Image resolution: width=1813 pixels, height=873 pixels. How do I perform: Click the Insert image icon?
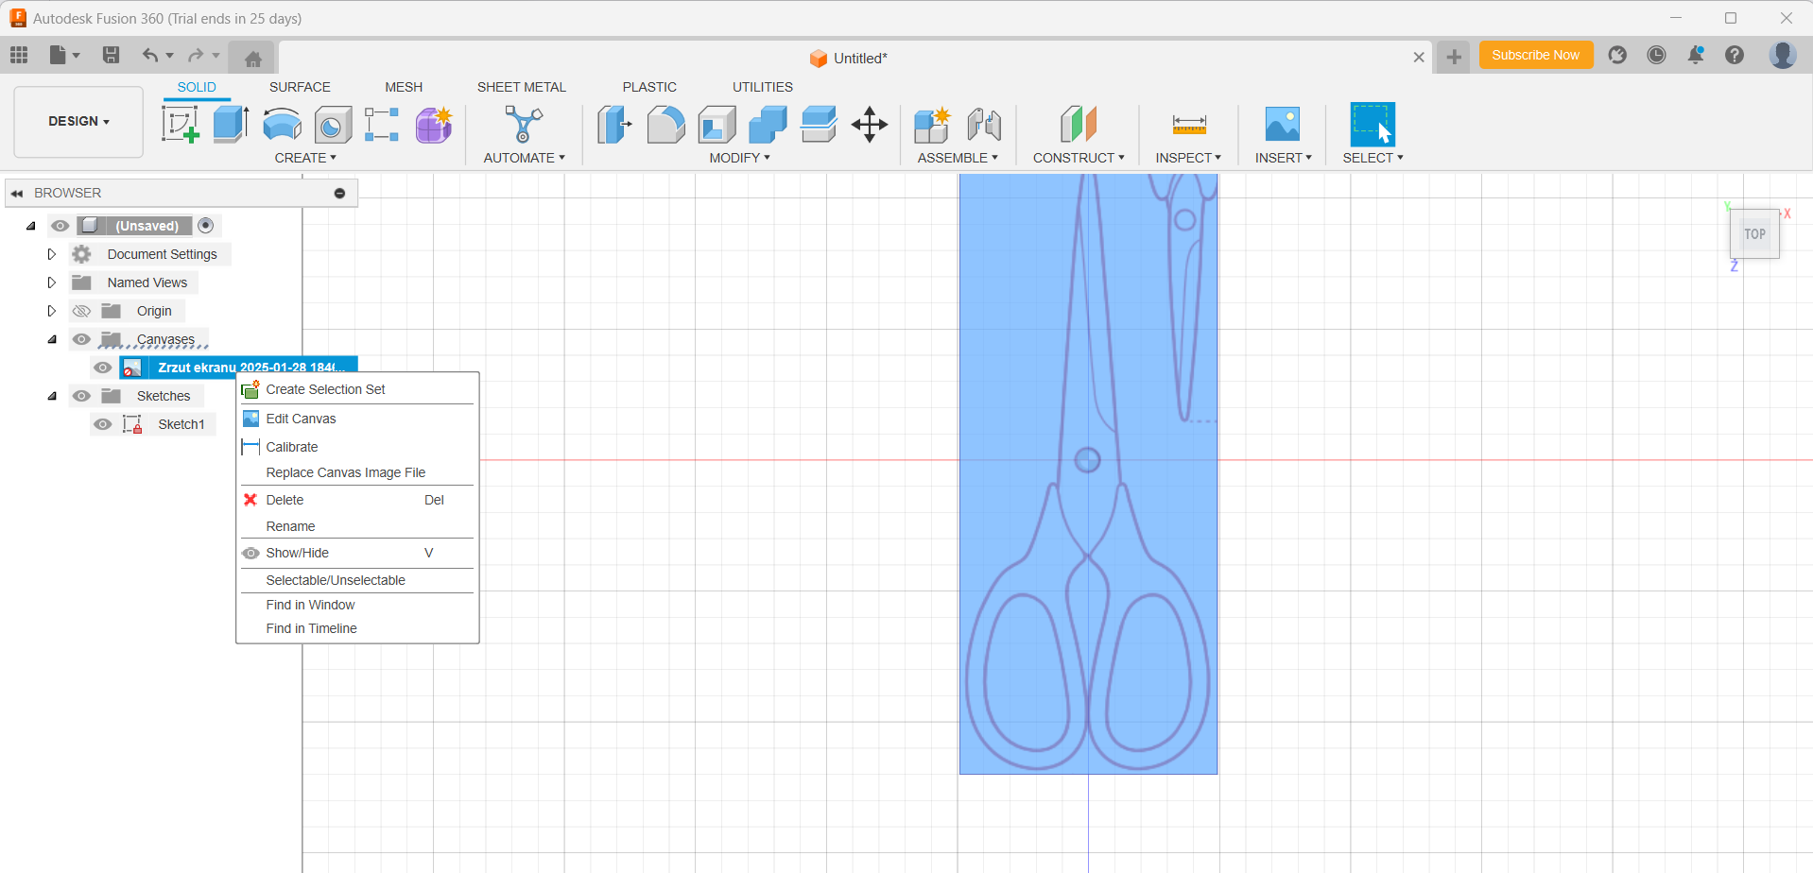coord(1282,125)
